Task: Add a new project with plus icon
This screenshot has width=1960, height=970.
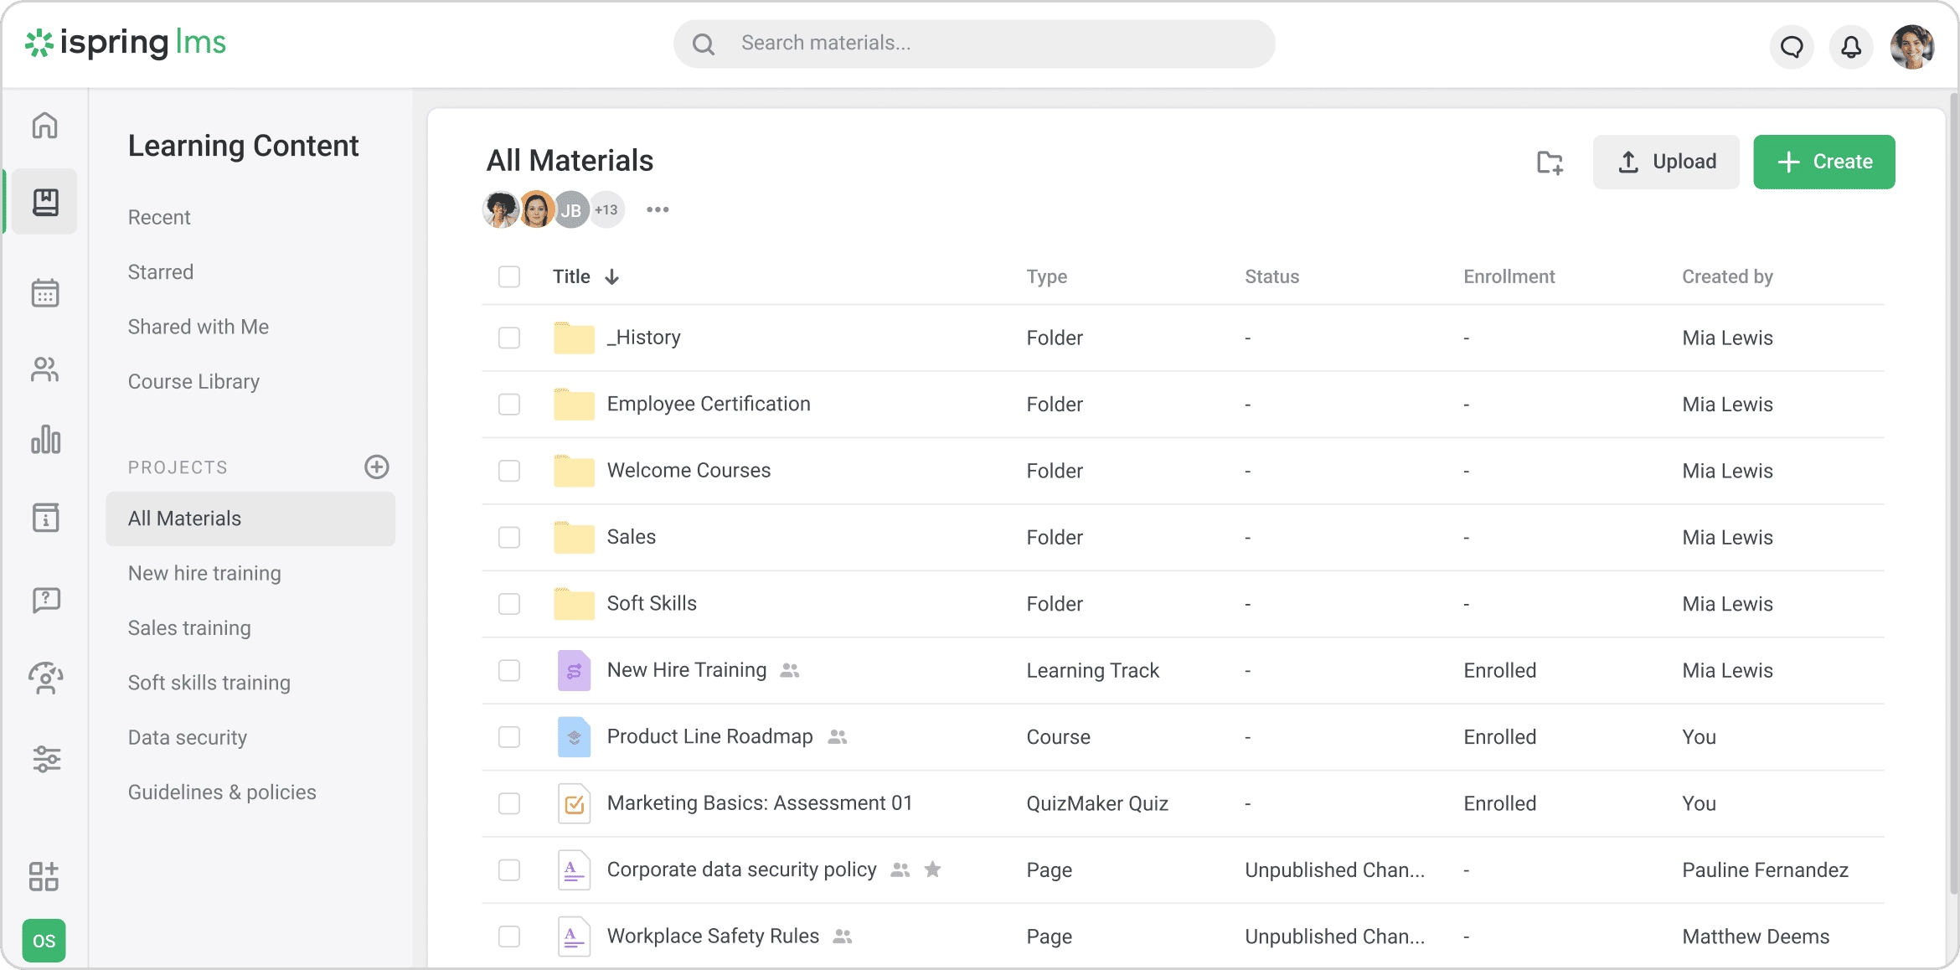Action: coord(377,467)
